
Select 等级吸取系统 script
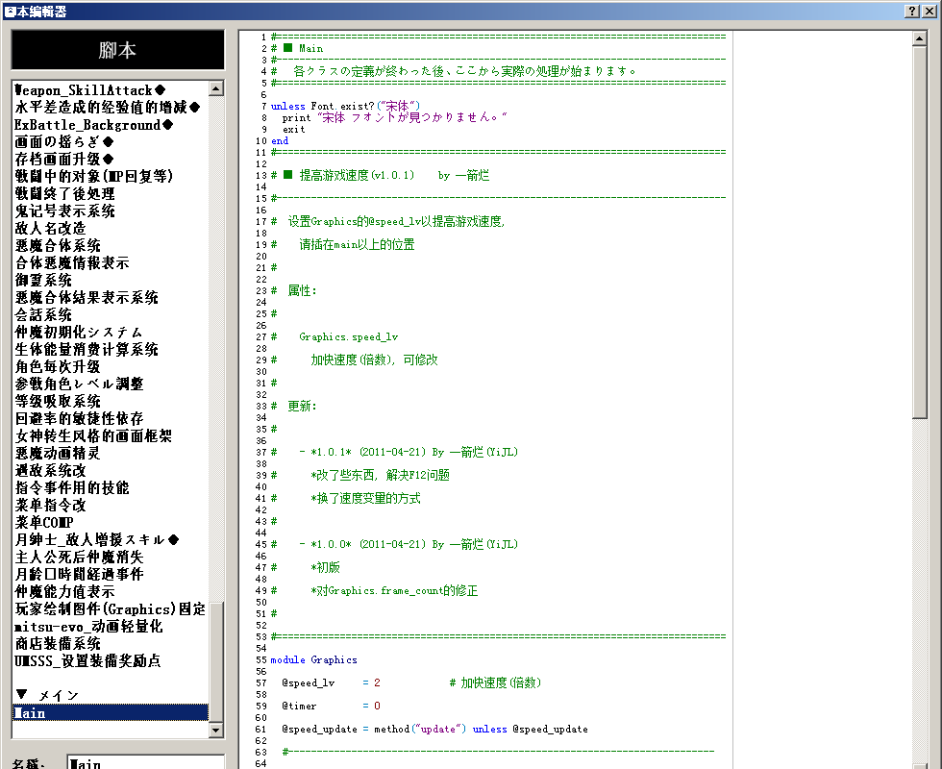(111, 402)
